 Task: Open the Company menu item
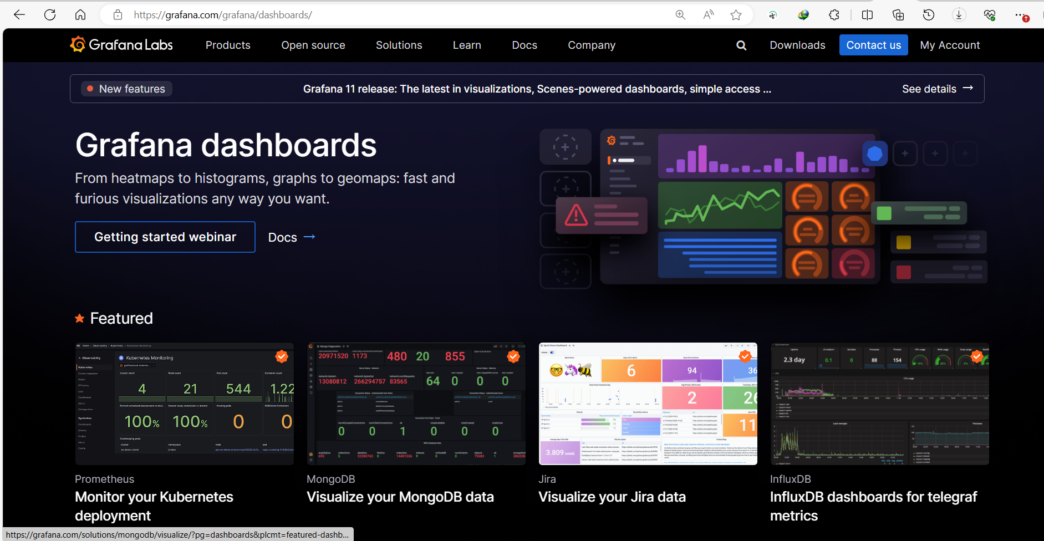pyautogui.click(x=592, y=45)
